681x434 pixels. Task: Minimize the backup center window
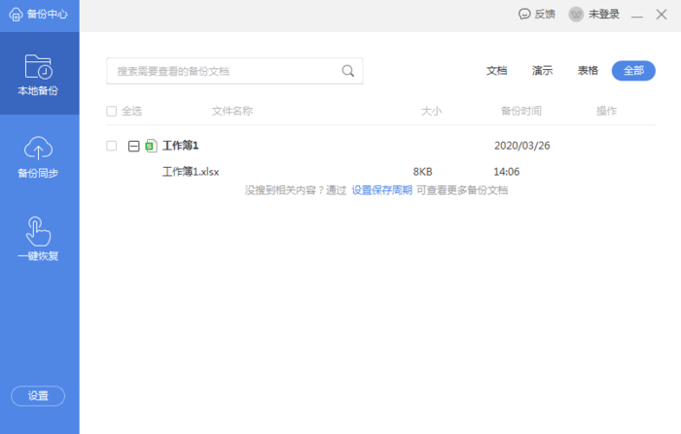pyautogui.click(x=636, y=15)
